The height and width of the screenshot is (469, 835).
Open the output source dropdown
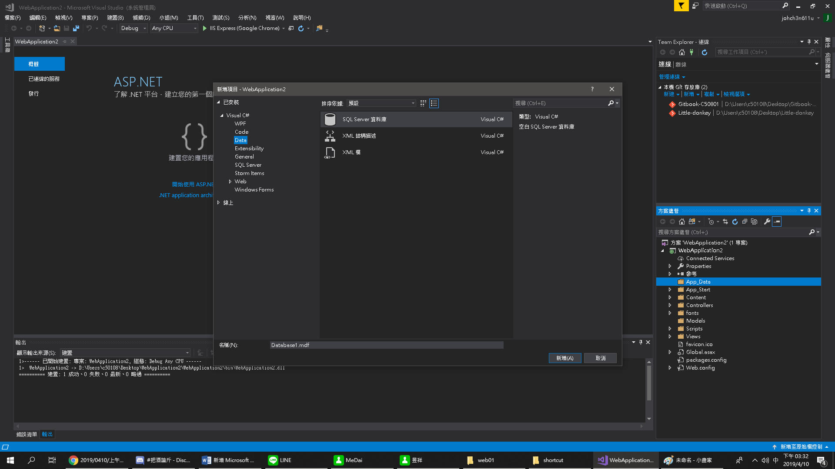[x=125, y=353]
